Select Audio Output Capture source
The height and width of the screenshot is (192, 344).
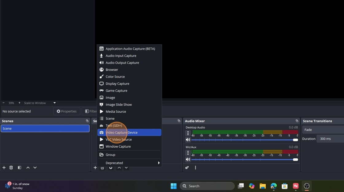click(x=129, y=63)
